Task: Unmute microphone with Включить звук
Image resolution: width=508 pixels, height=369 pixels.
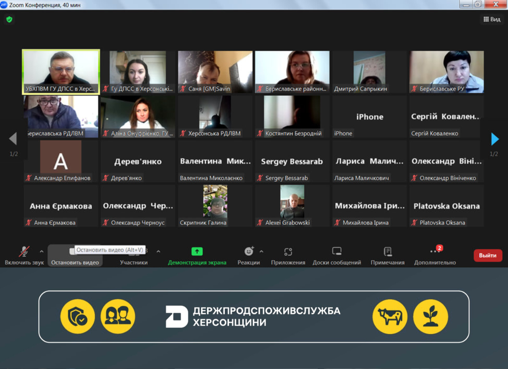Action: tap(24, 255)
